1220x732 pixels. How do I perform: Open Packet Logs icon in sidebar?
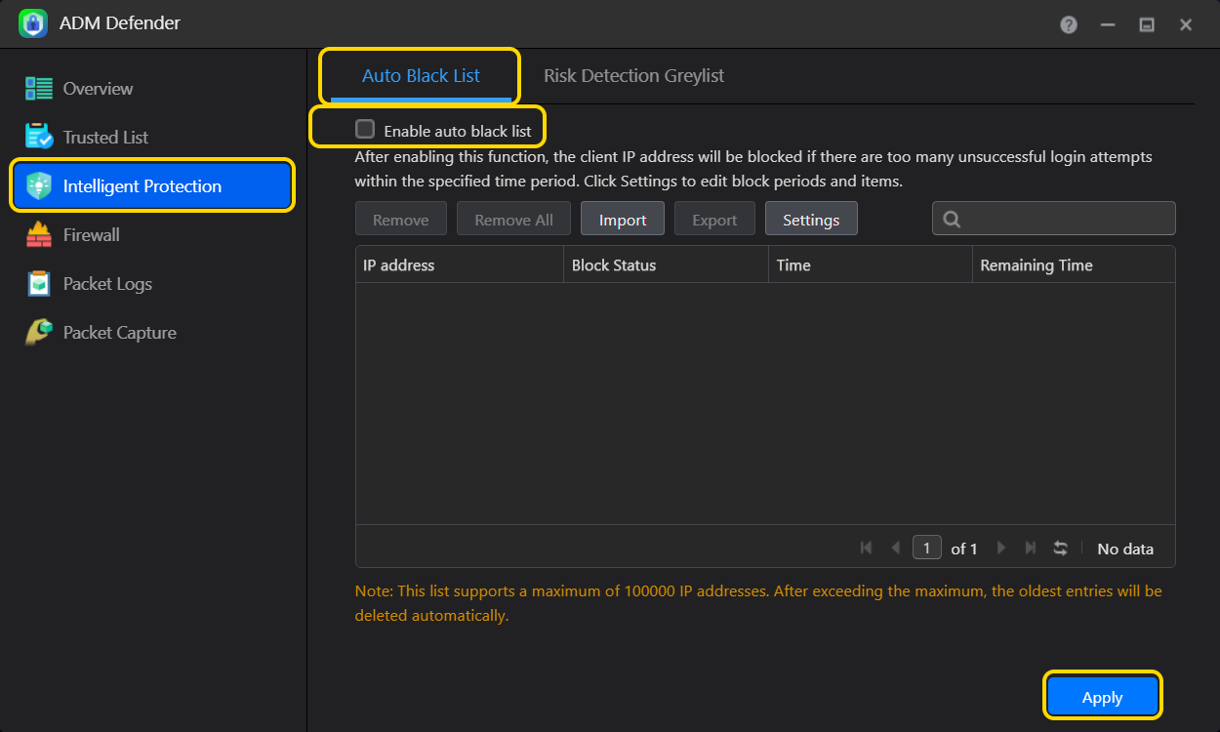click(39, 284)
